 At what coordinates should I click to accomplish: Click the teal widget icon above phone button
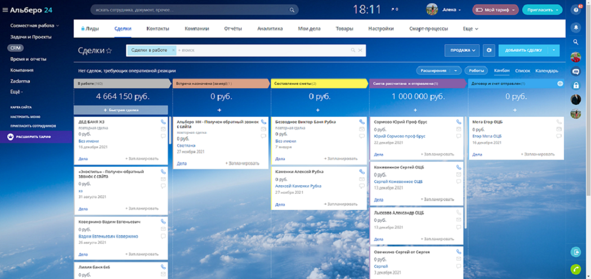click(576, 252)
